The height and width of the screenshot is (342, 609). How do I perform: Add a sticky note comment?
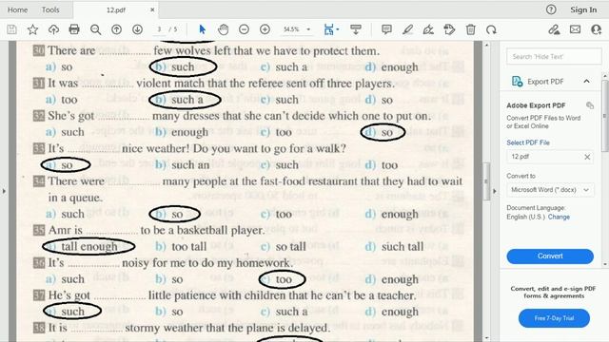386,29
